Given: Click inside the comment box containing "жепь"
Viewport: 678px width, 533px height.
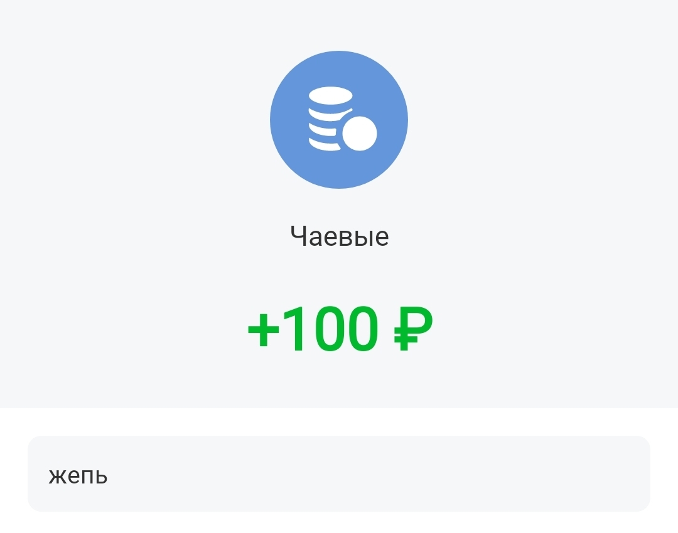Looking at the screenshot, I should 251,474.
